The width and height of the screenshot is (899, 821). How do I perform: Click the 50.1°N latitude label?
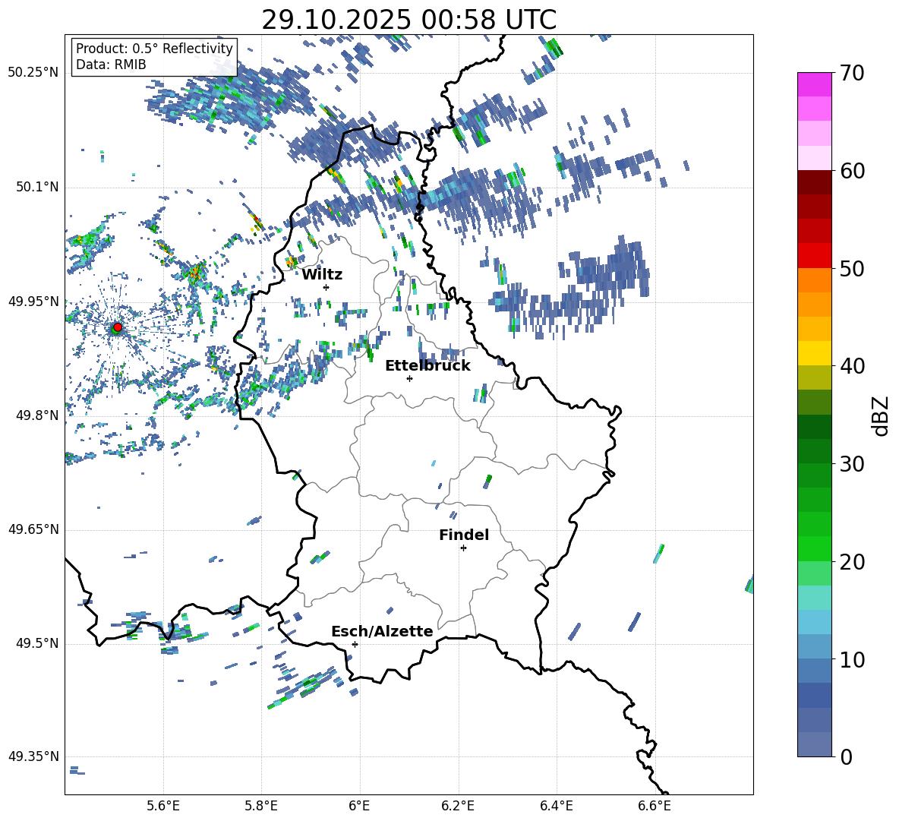pos(36,187)
